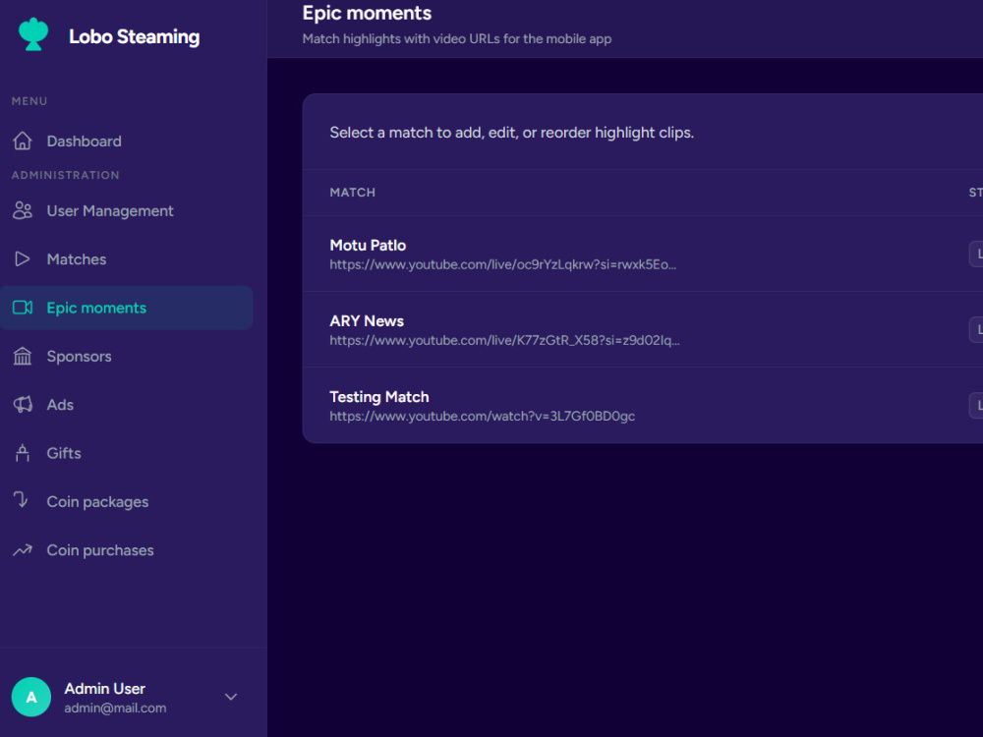Click the Gifts icon in sidebar

click(23, 452)
